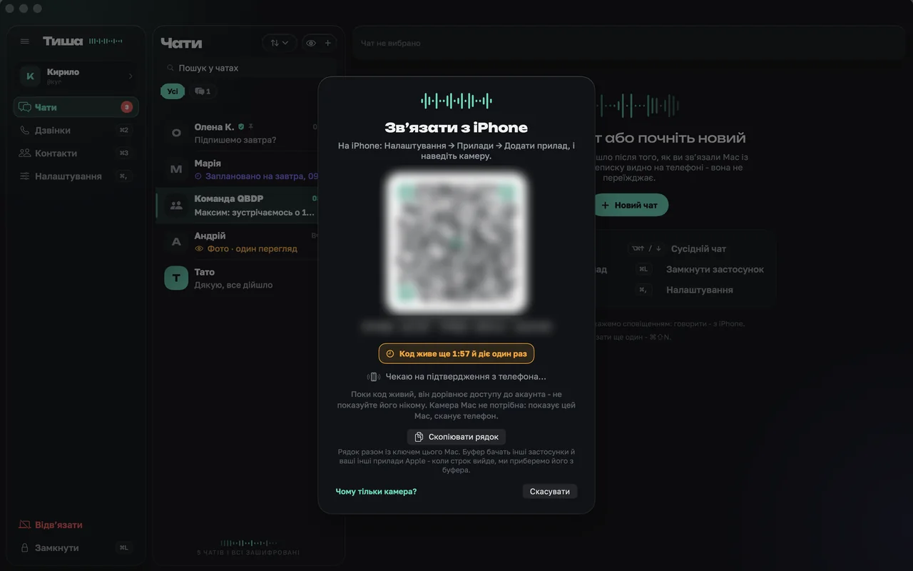Focus the Пошук у чатах search field

[250, 68]
